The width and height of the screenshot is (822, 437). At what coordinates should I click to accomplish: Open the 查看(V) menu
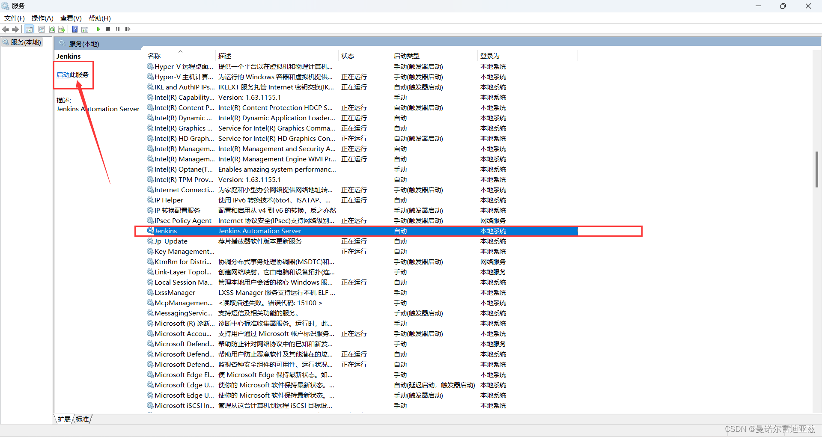tap(71, 18)
